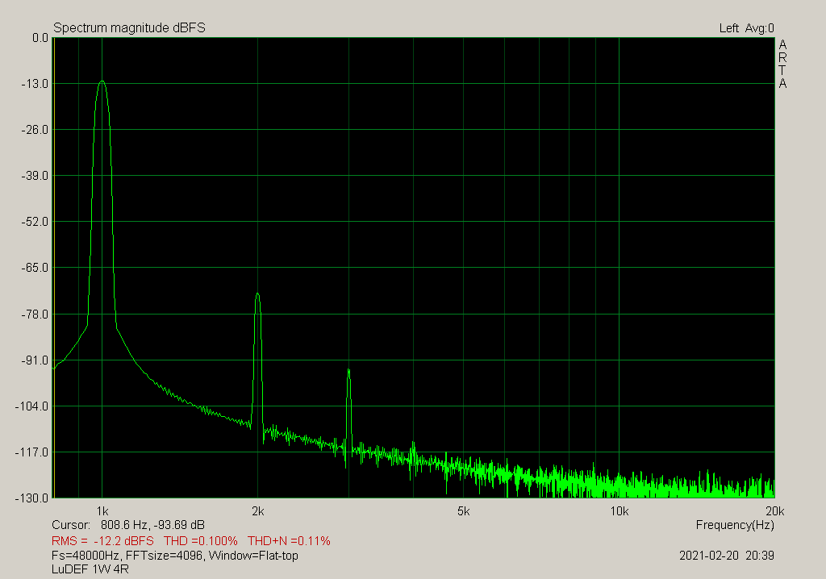Click the 'Frequency(Hz)' axis title
This screenshot has height=579, width=826.
pyautogui.click(x=735, y=525)
